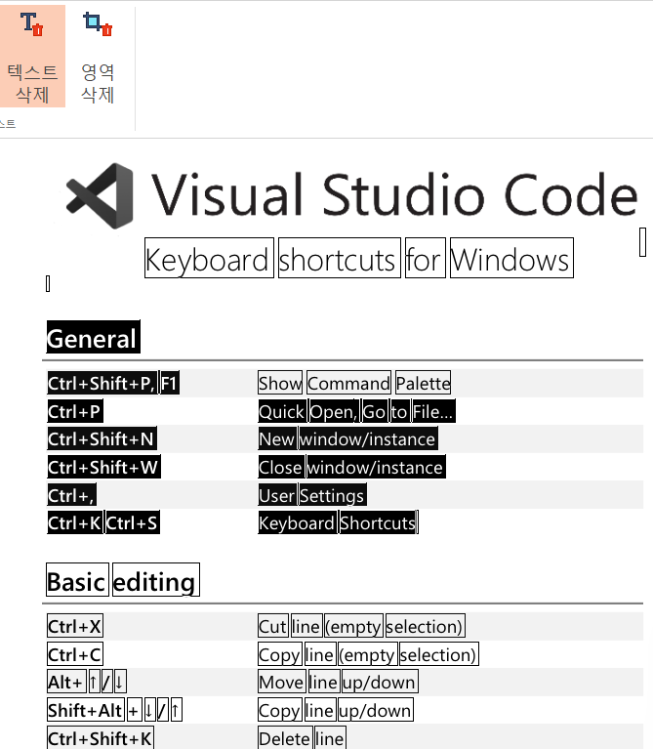
Task: Click the 'Shift+Alt' shortcut text box
Action: (86, 710)
